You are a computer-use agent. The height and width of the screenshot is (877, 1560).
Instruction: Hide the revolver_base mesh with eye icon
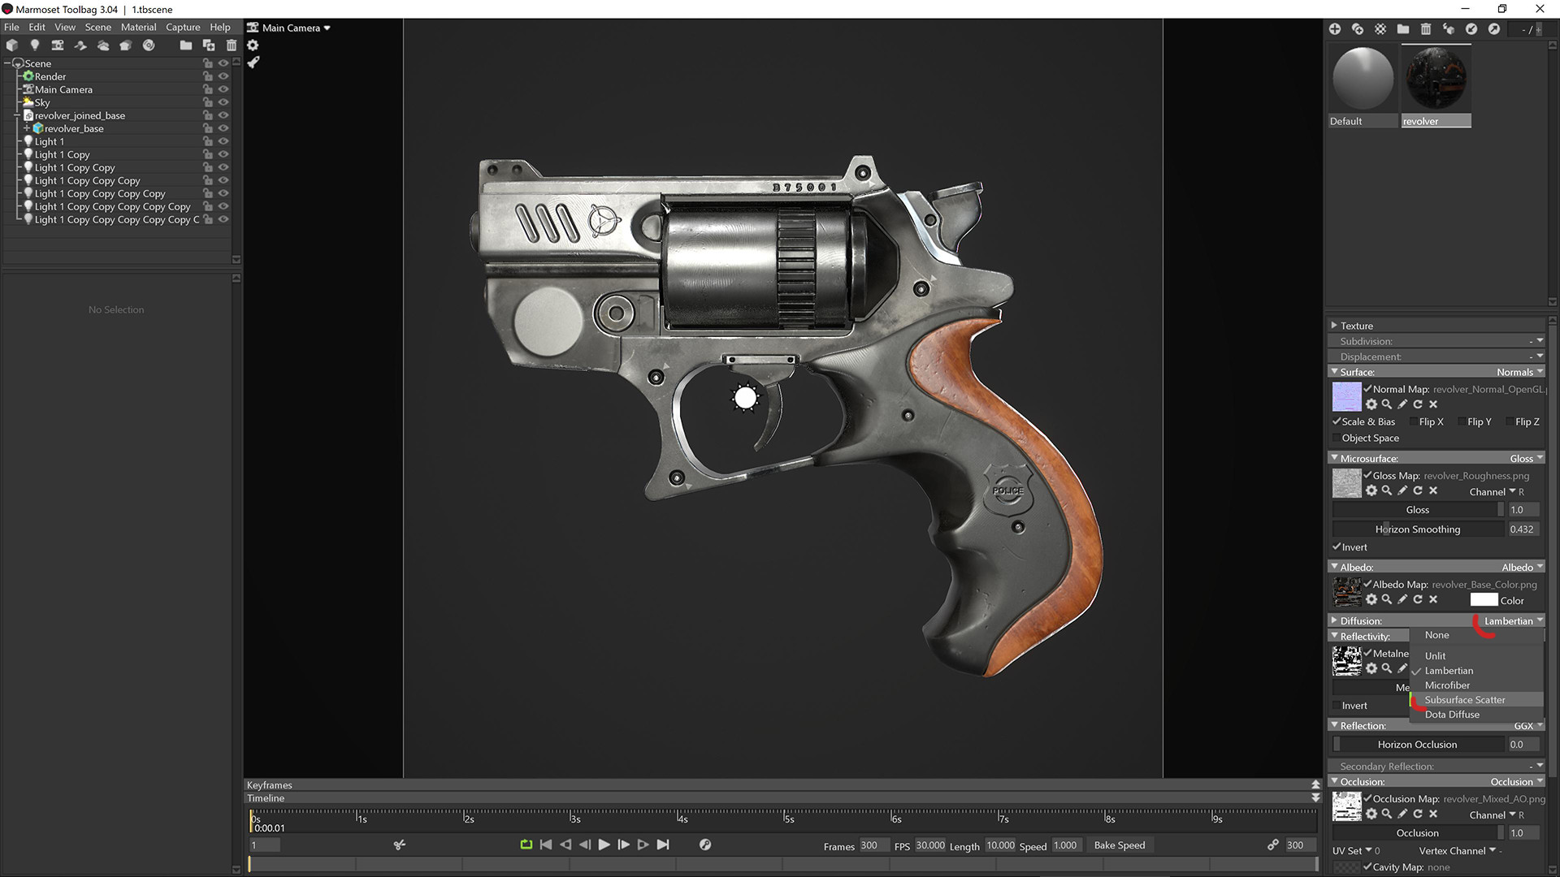coord(223,128)
